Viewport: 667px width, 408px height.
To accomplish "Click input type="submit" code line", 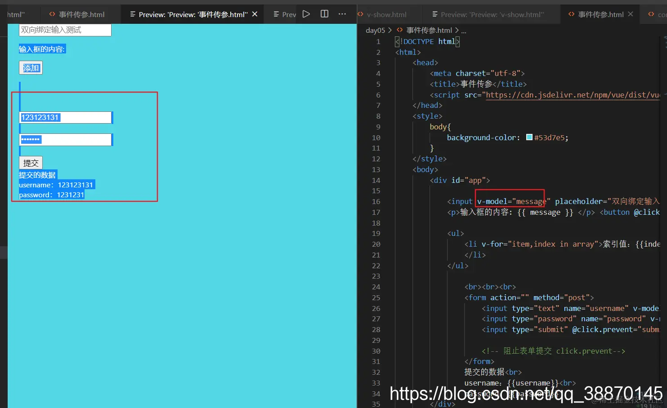I will coord(570,329).
